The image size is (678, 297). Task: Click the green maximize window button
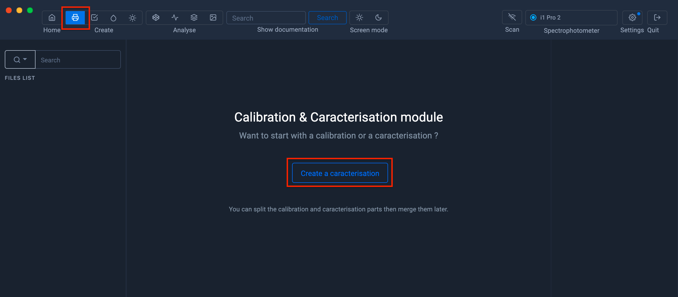[x=30, y=10]
